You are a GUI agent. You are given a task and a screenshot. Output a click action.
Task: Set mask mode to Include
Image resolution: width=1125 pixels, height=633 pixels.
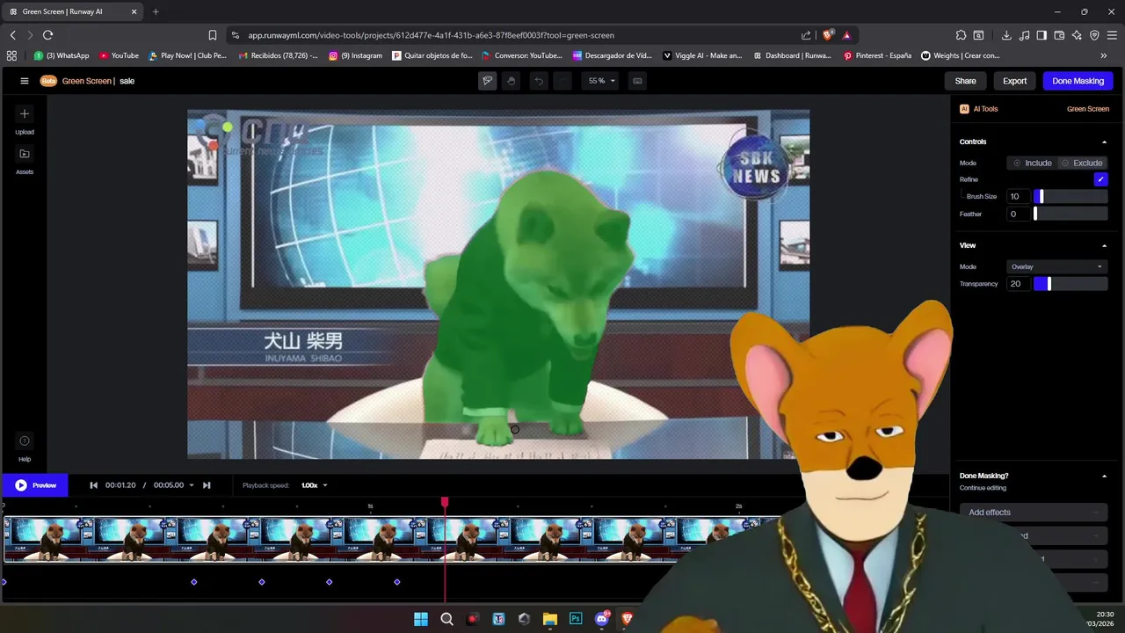1032,163
